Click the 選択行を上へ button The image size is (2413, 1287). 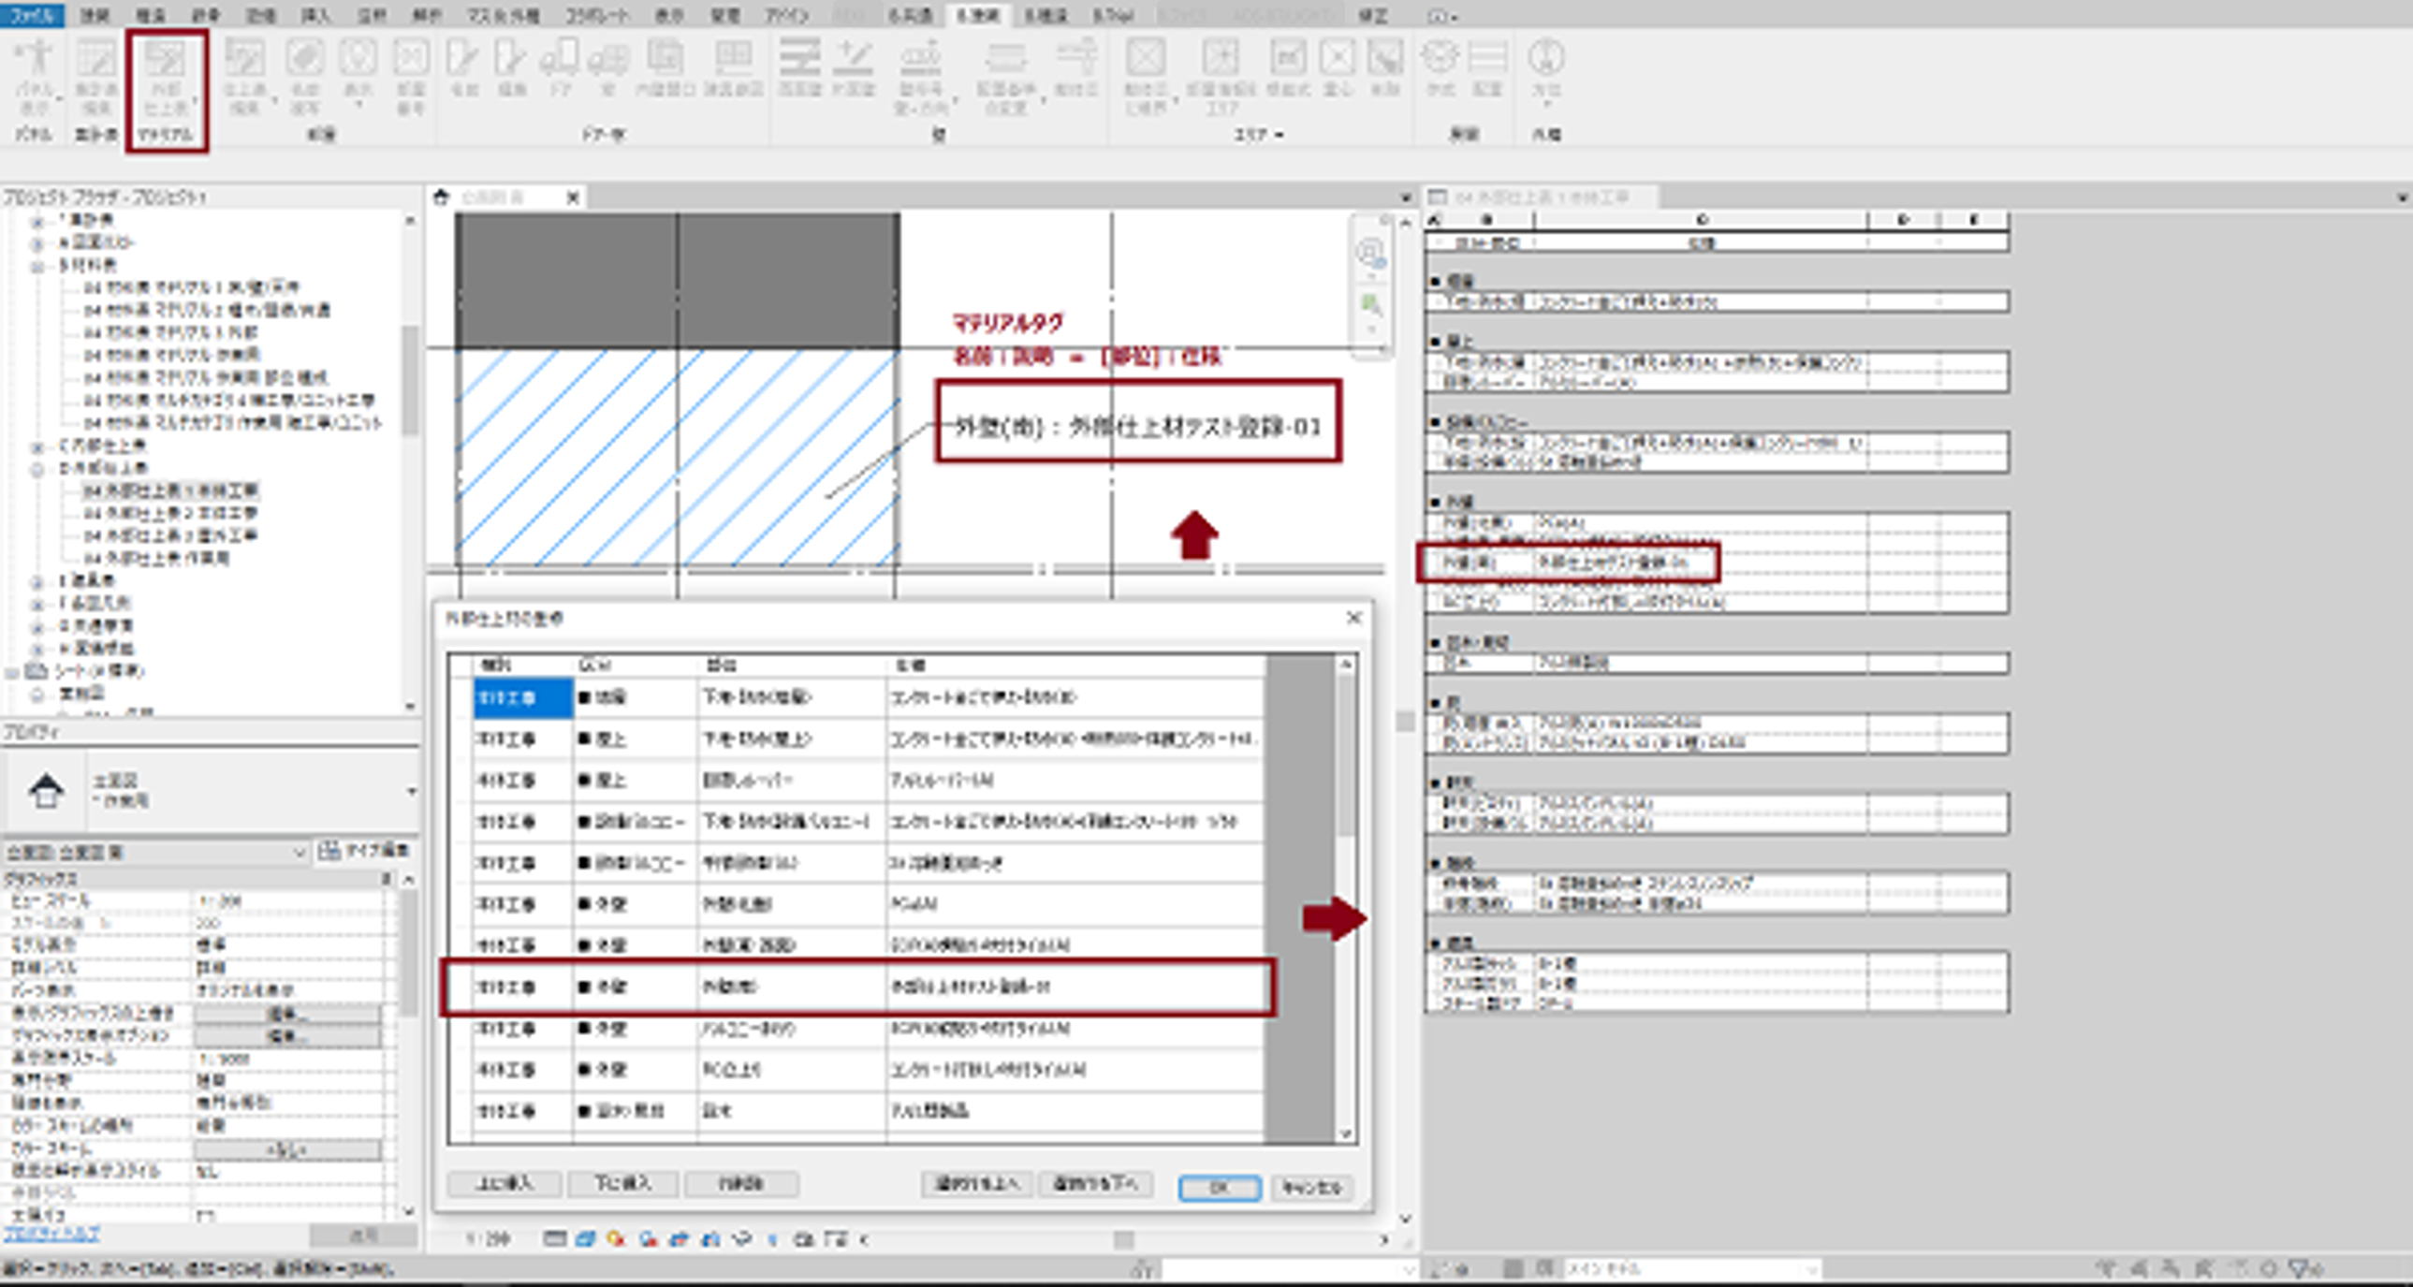[977, 1184]
